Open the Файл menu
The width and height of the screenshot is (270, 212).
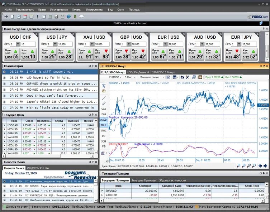pyautogui.click(x=9, y=10)
